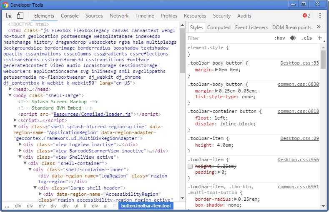Screen dimensions: 329x212
Task: Expand the AccessibilityRegion div
Action: [x=40, y=194]
